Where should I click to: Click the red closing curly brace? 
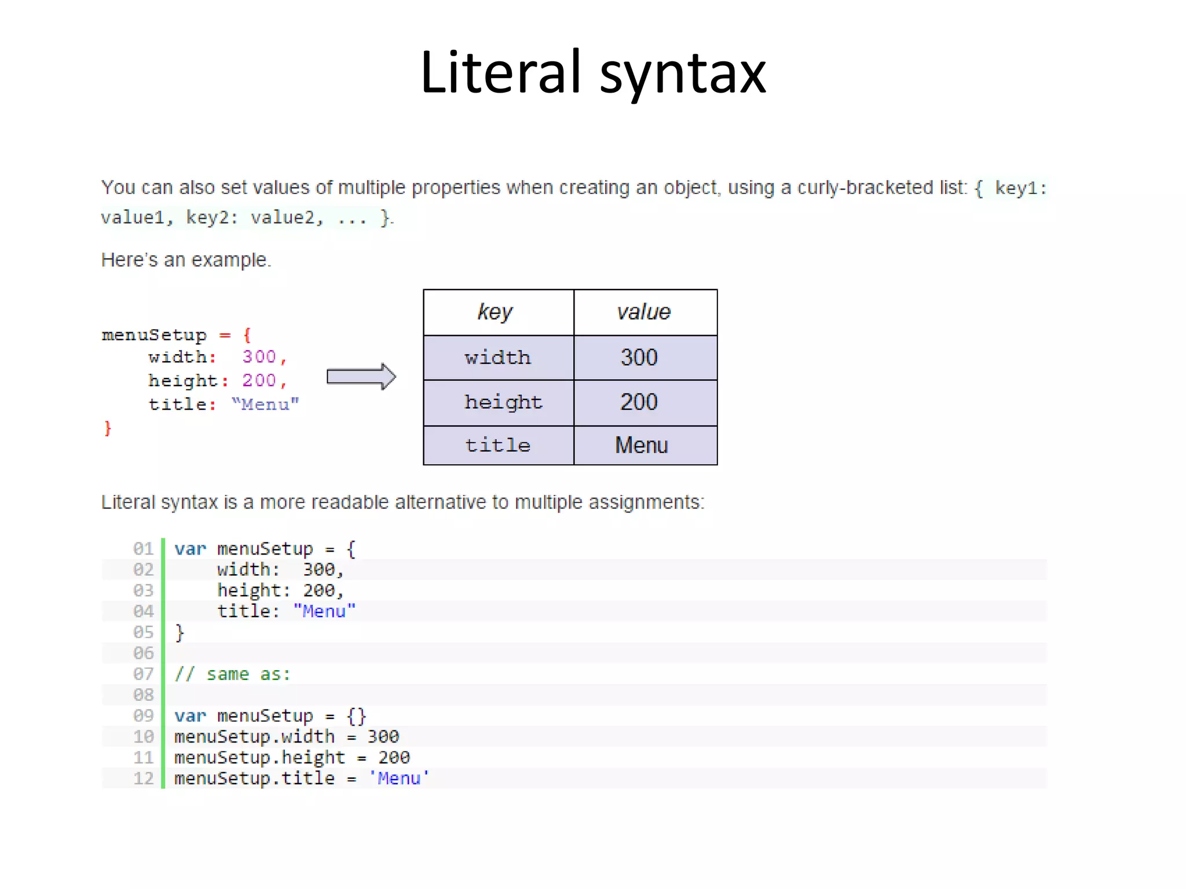coord(108,428)
